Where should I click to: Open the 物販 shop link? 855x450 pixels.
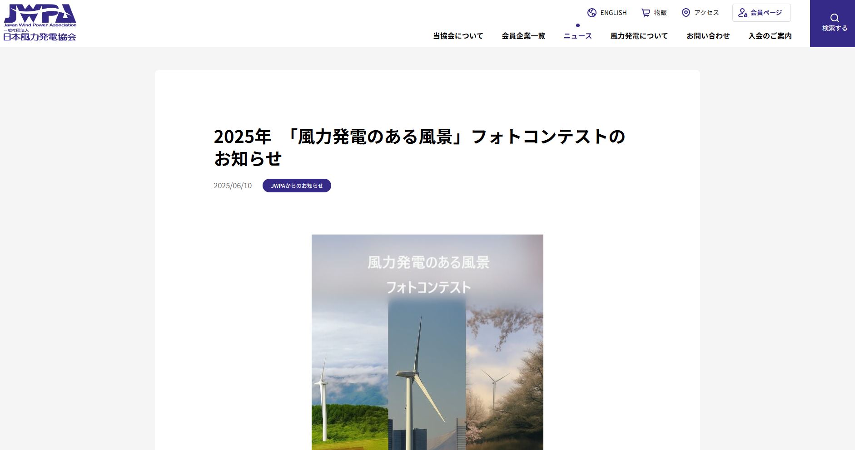click(654, 13)
